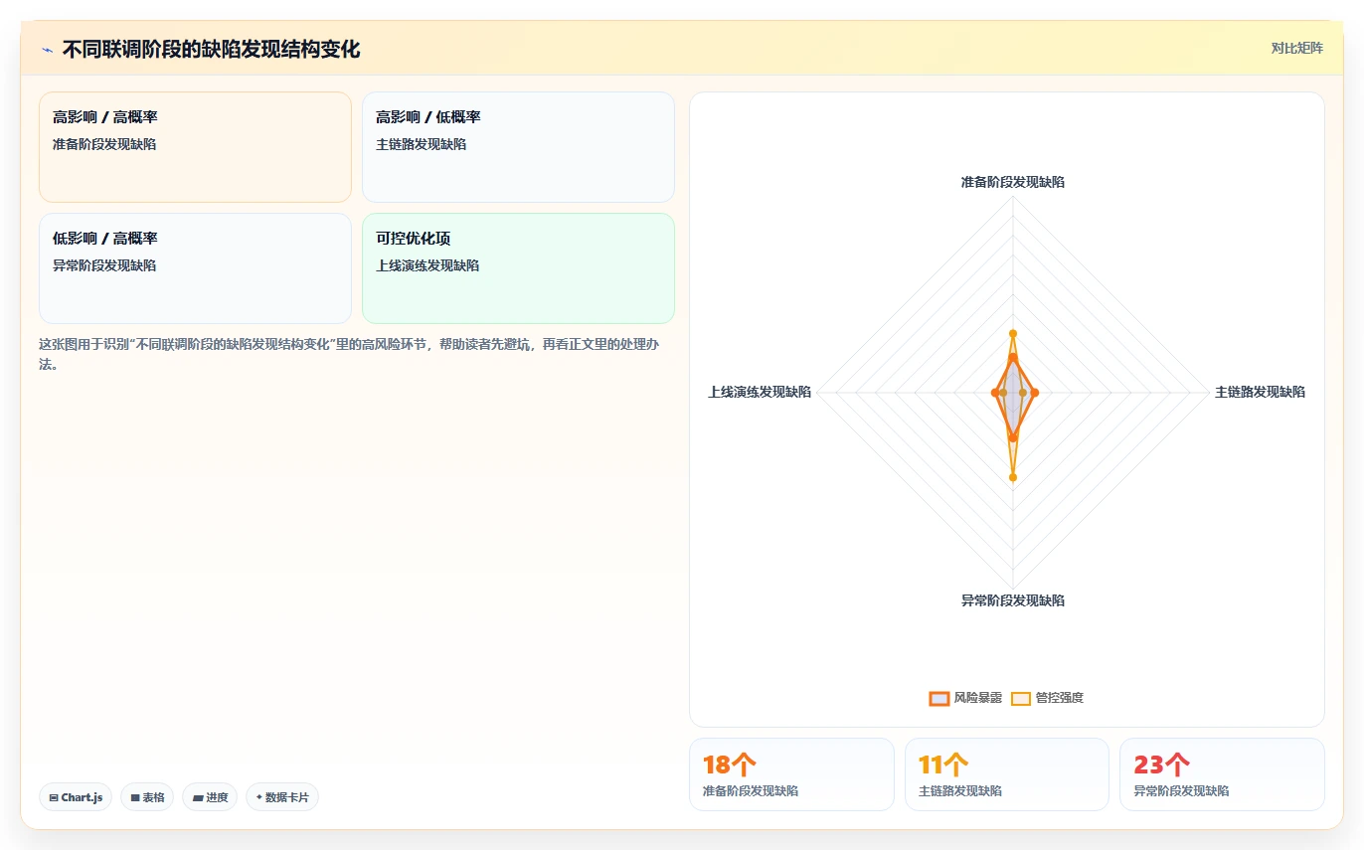Click the 18个 stat value
The height and width of the screenshot is (850, 1364).
click(x=730, y=765)
